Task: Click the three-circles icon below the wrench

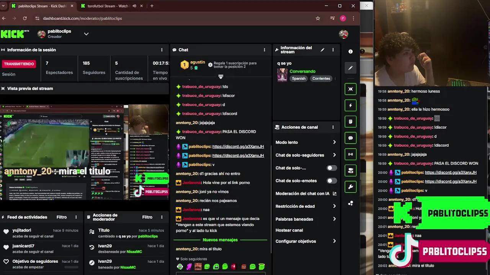Action: pos(350,203)
